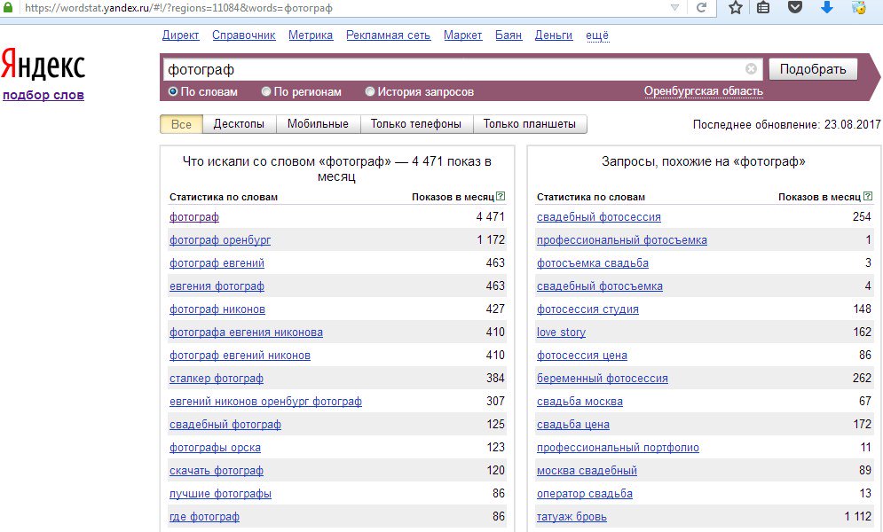This screenshot has height=532, width=883.
Task: Open the bookmarks list icon
Action: (x=763, y=7)
